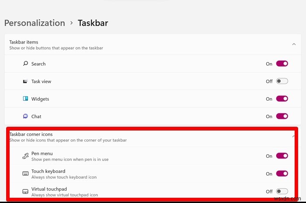Collapse Taskbar corner icons section chevron
The image size is (306, 203).
(293, 136)
